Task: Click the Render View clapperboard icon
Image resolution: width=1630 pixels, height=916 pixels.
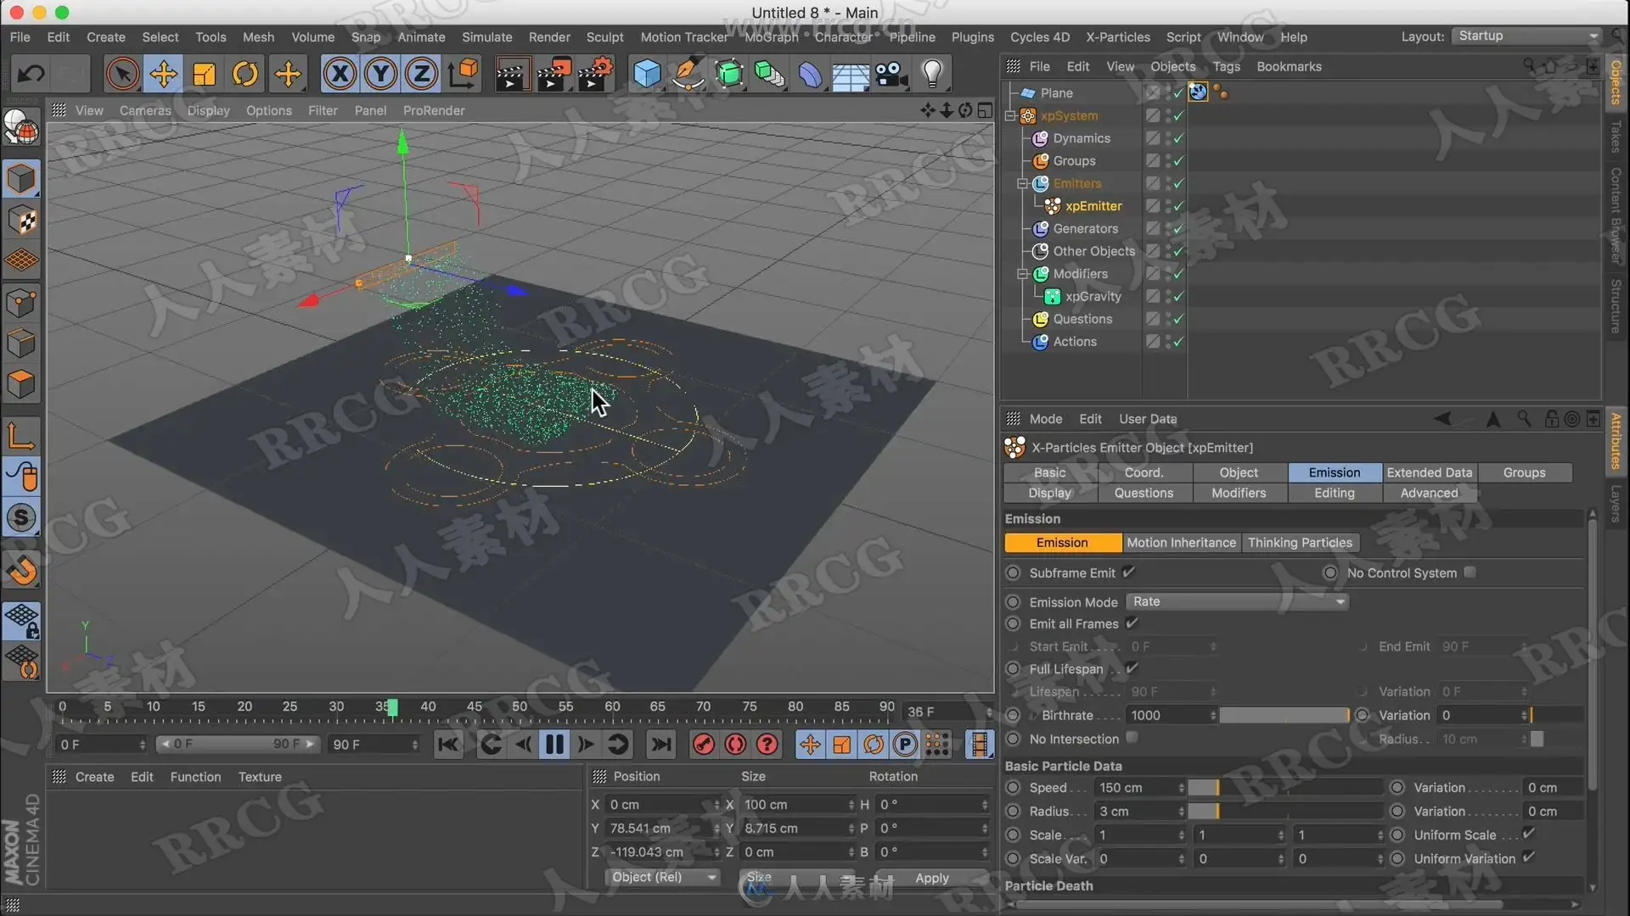Action: click(511, 74)
